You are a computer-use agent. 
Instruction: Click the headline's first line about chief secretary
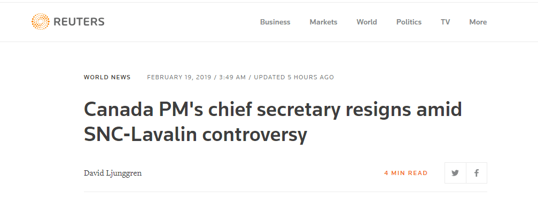tap(273, 110)
